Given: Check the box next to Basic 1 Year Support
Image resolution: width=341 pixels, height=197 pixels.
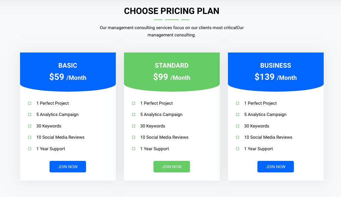Looking at the screenshot, I should (29, 149).
